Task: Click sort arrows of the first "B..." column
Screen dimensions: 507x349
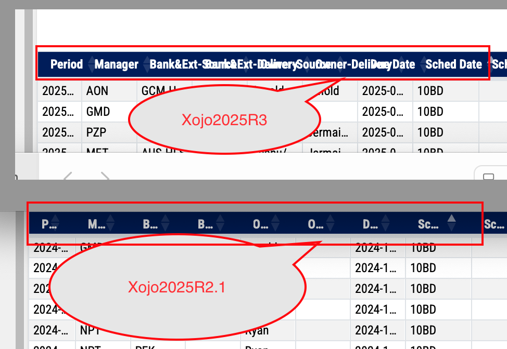Action: coord(165,224)
